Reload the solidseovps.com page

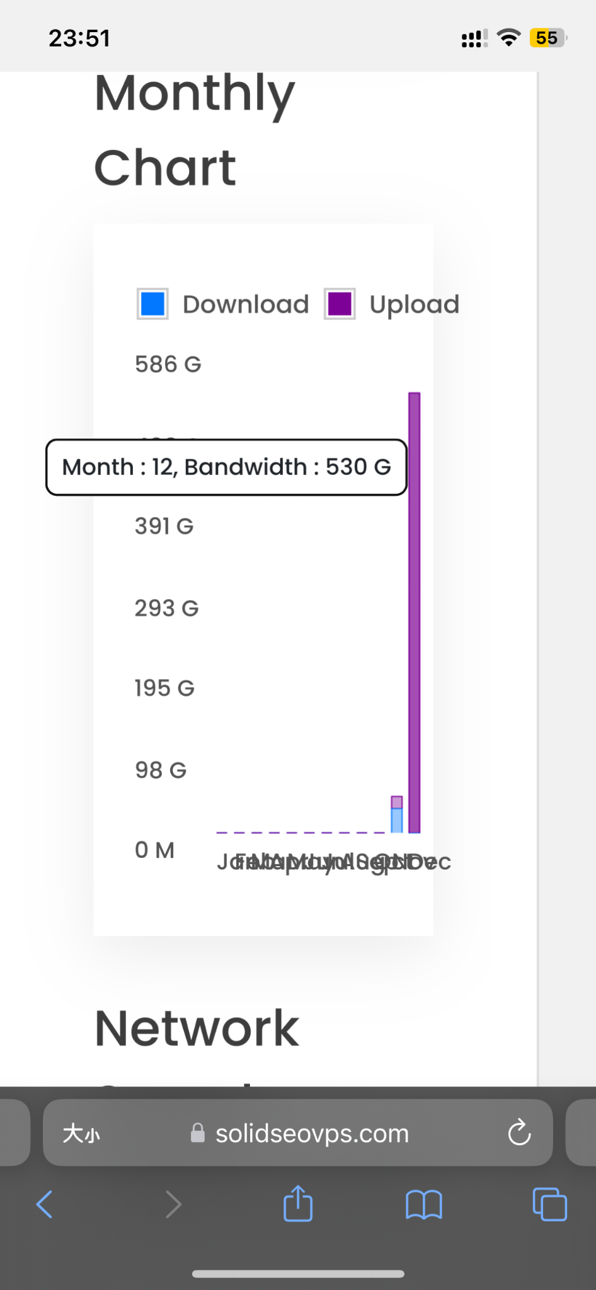tap(519, 1133)
